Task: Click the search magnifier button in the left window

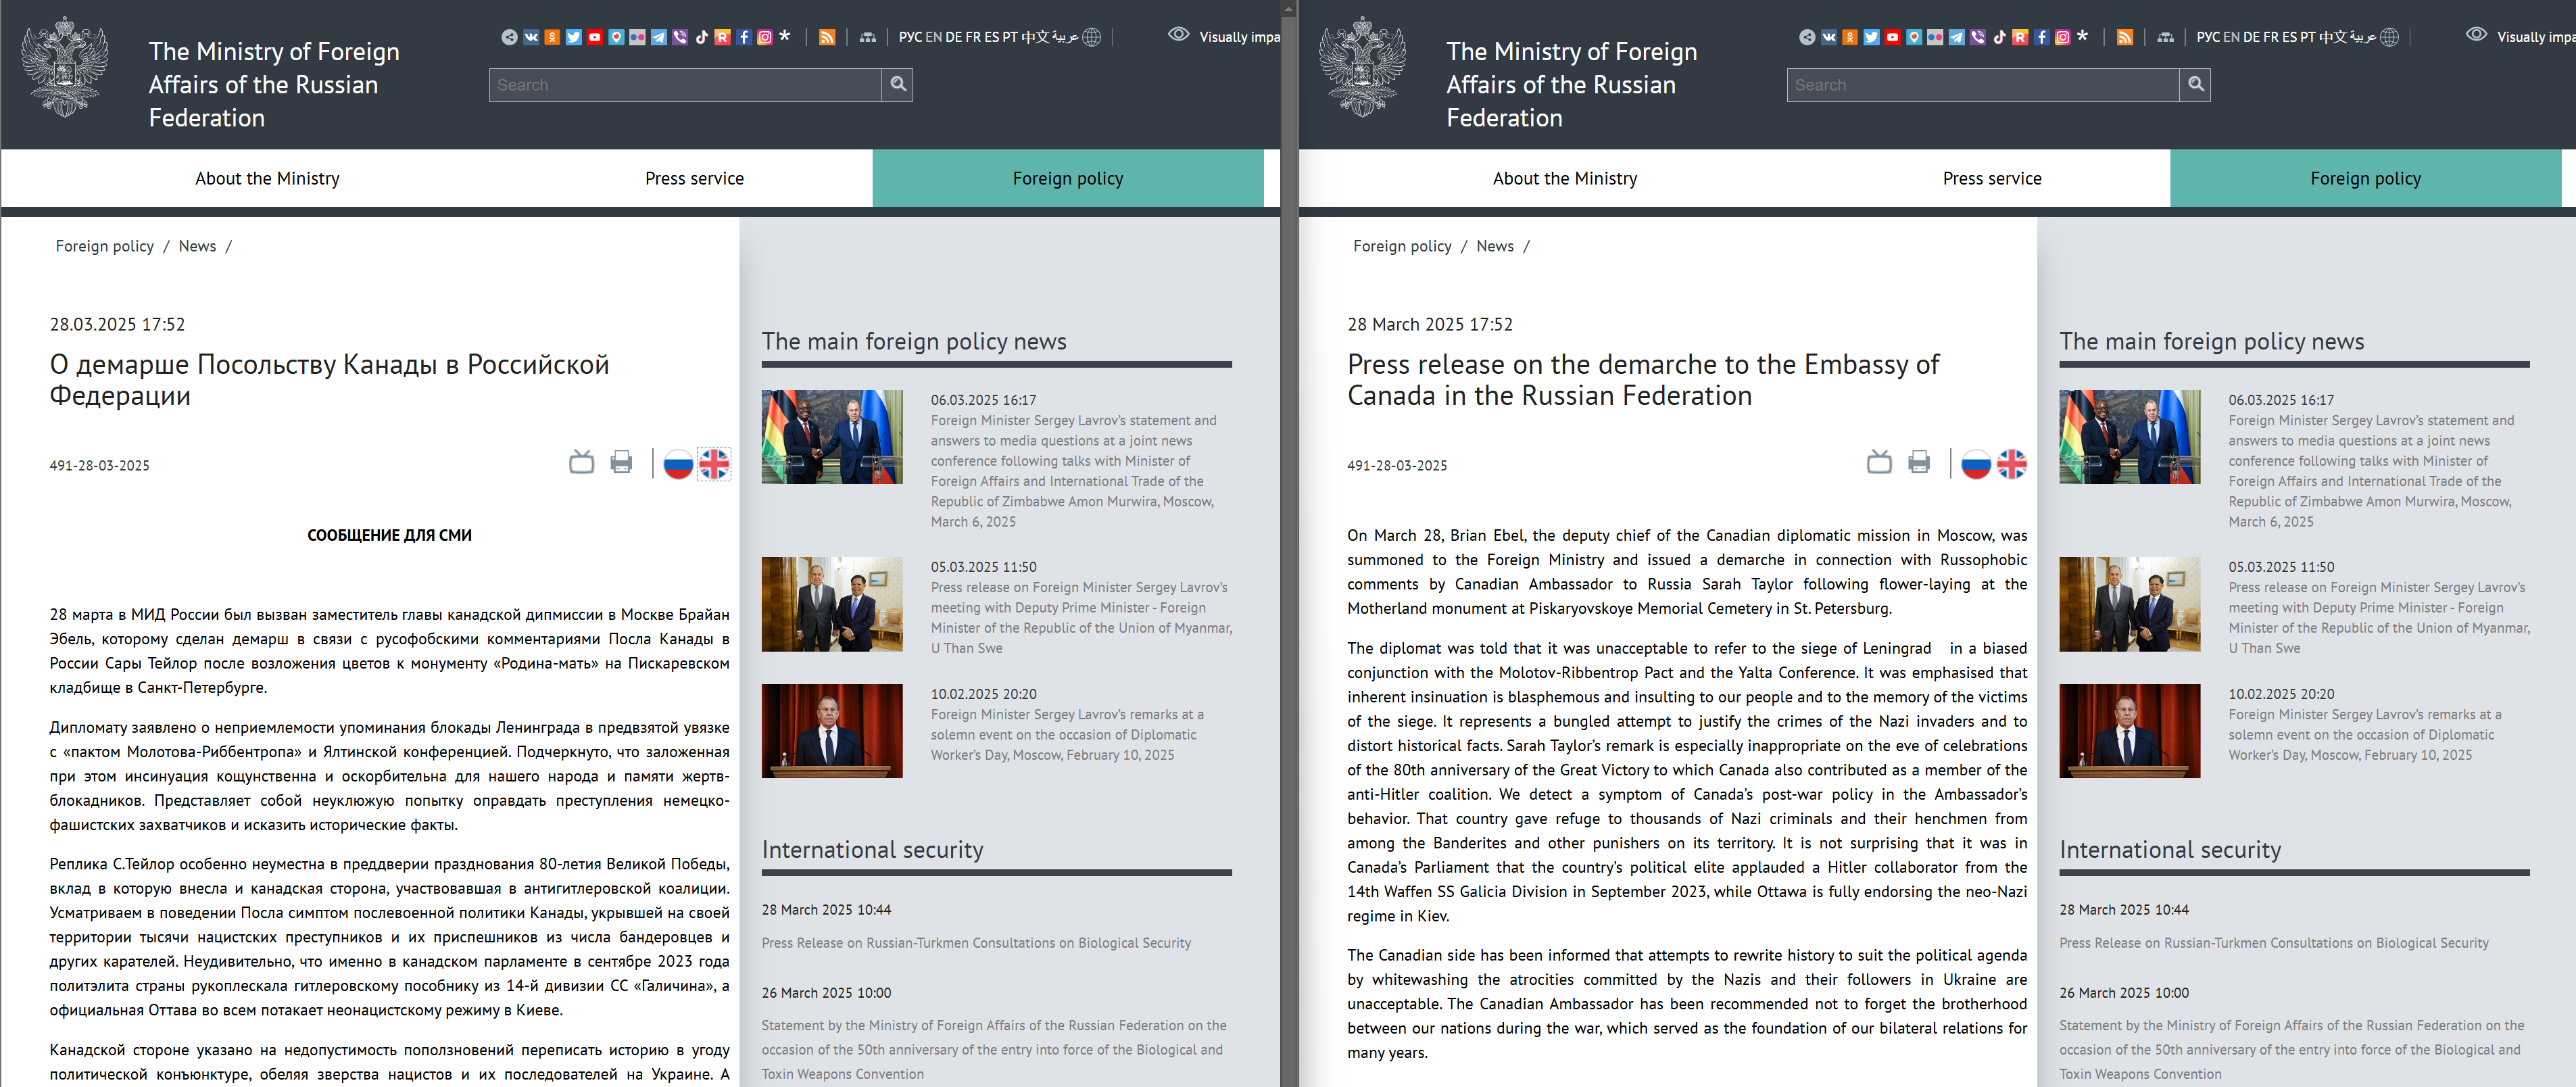Action: click(898, 85)
